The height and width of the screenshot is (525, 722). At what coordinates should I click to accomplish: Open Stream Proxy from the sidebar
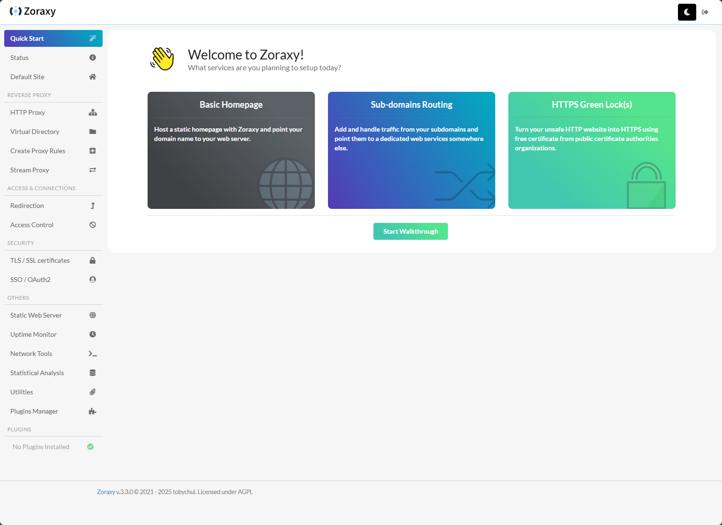tap(53, 170)
